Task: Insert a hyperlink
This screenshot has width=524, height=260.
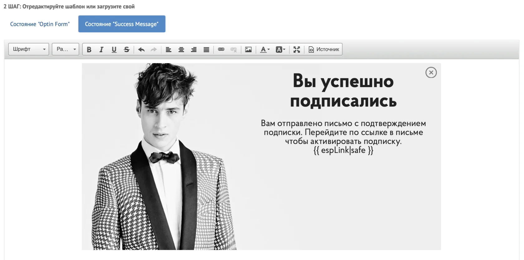Action: point(221,49)
